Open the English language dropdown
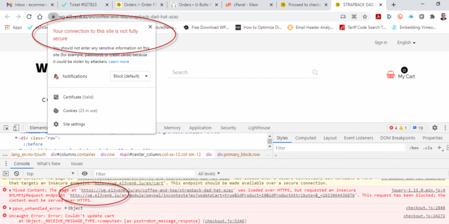The width and height of the screenshot is (449, 224). (406, 43)
